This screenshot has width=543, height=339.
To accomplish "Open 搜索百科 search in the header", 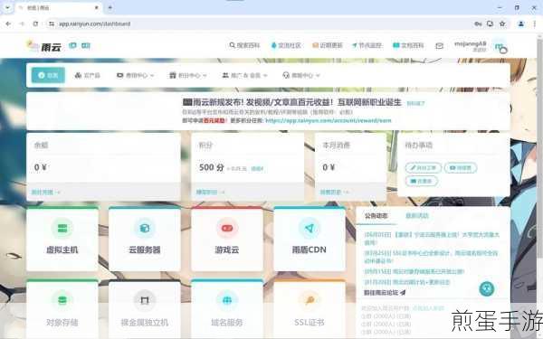I will tap(244, 45).
